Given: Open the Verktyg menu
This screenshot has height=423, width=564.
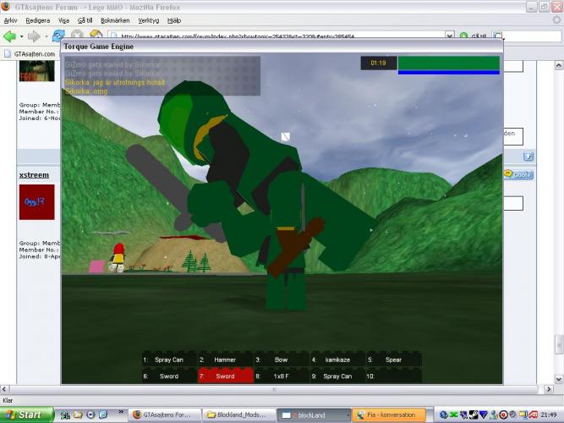Looking at the screenshot, I should point(151,19).
